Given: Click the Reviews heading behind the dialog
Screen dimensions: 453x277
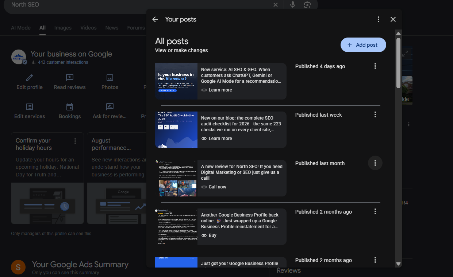Looking at the screenshot, I should coord(289,270).
